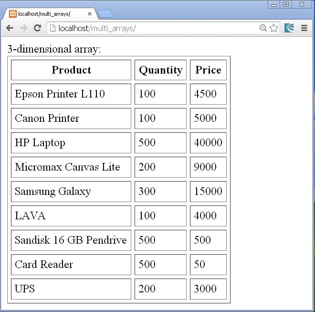The width and height of the screenshot is (315, 312).
Task: Click Epson Printer L110's quantity 100 cell
Action: click(160, 94)
